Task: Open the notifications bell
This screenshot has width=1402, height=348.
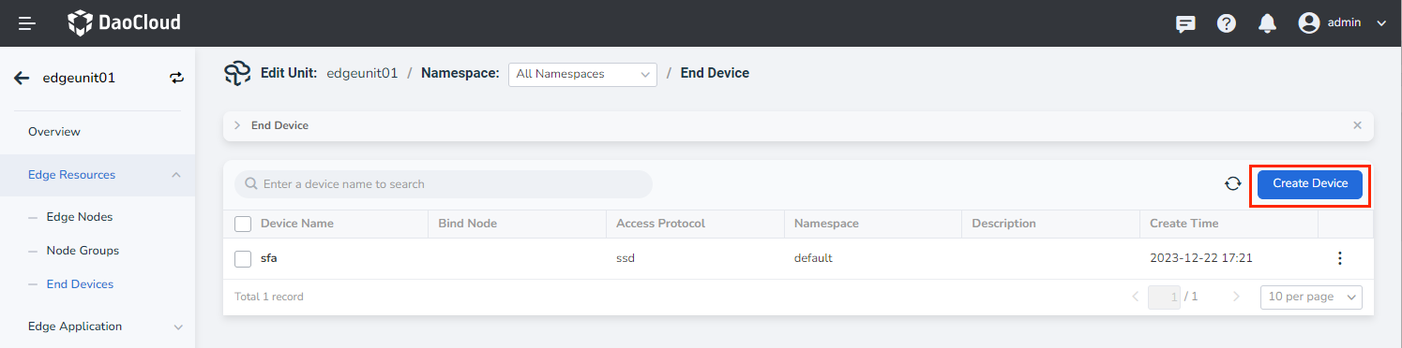Action: [x=1267, y=23]
